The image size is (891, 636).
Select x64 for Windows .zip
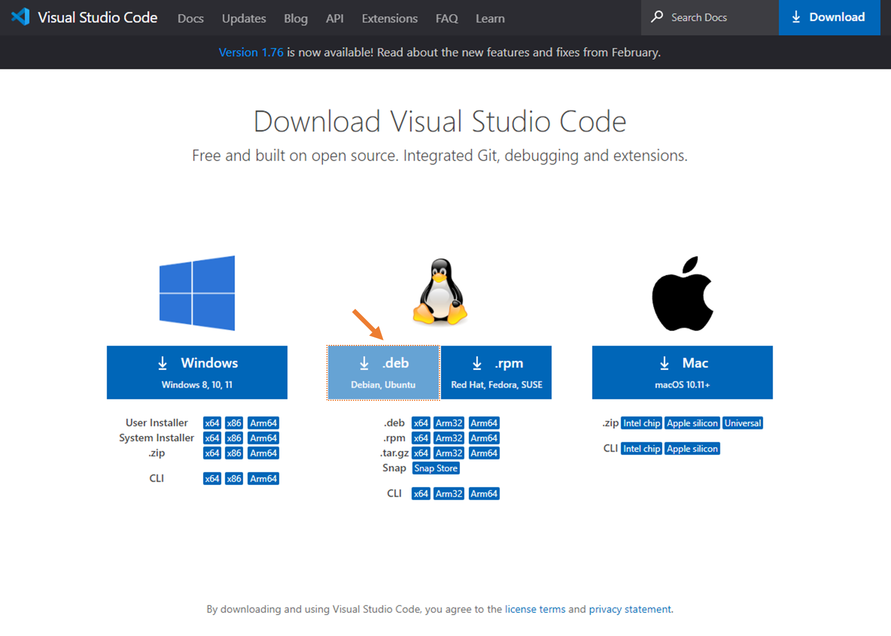212,453
